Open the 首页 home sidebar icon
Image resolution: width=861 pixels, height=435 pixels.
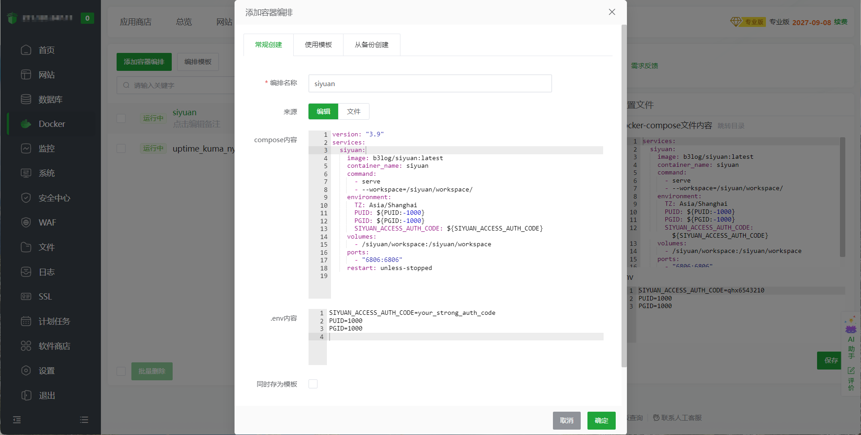(26, 50)
